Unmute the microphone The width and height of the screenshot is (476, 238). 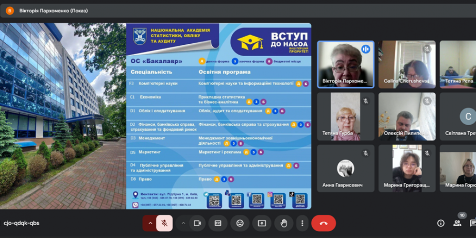tap(164, 223)
